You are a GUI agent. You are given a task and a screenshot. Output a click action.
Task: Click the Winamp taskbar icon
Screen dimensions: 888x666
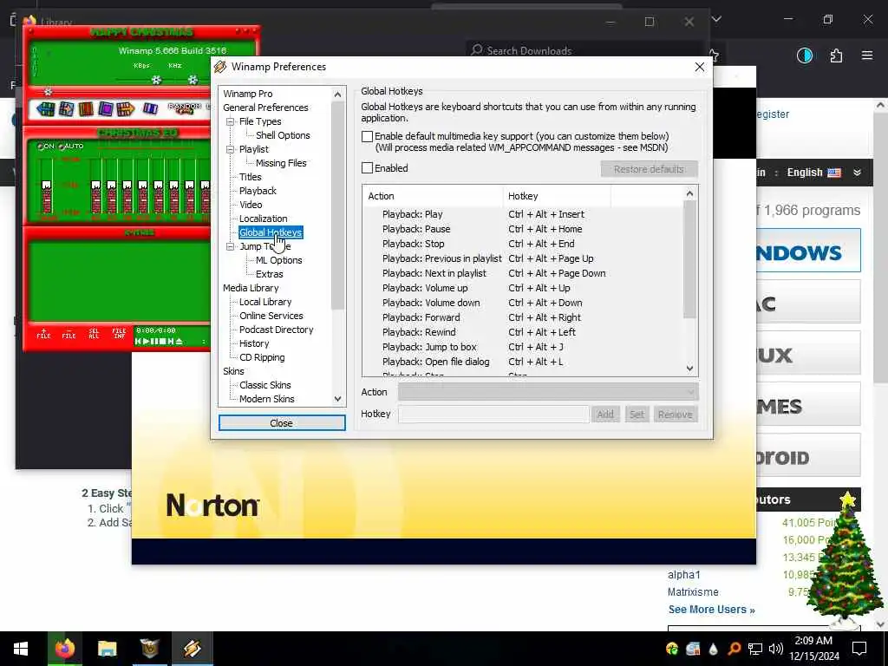tap(192, 649)
